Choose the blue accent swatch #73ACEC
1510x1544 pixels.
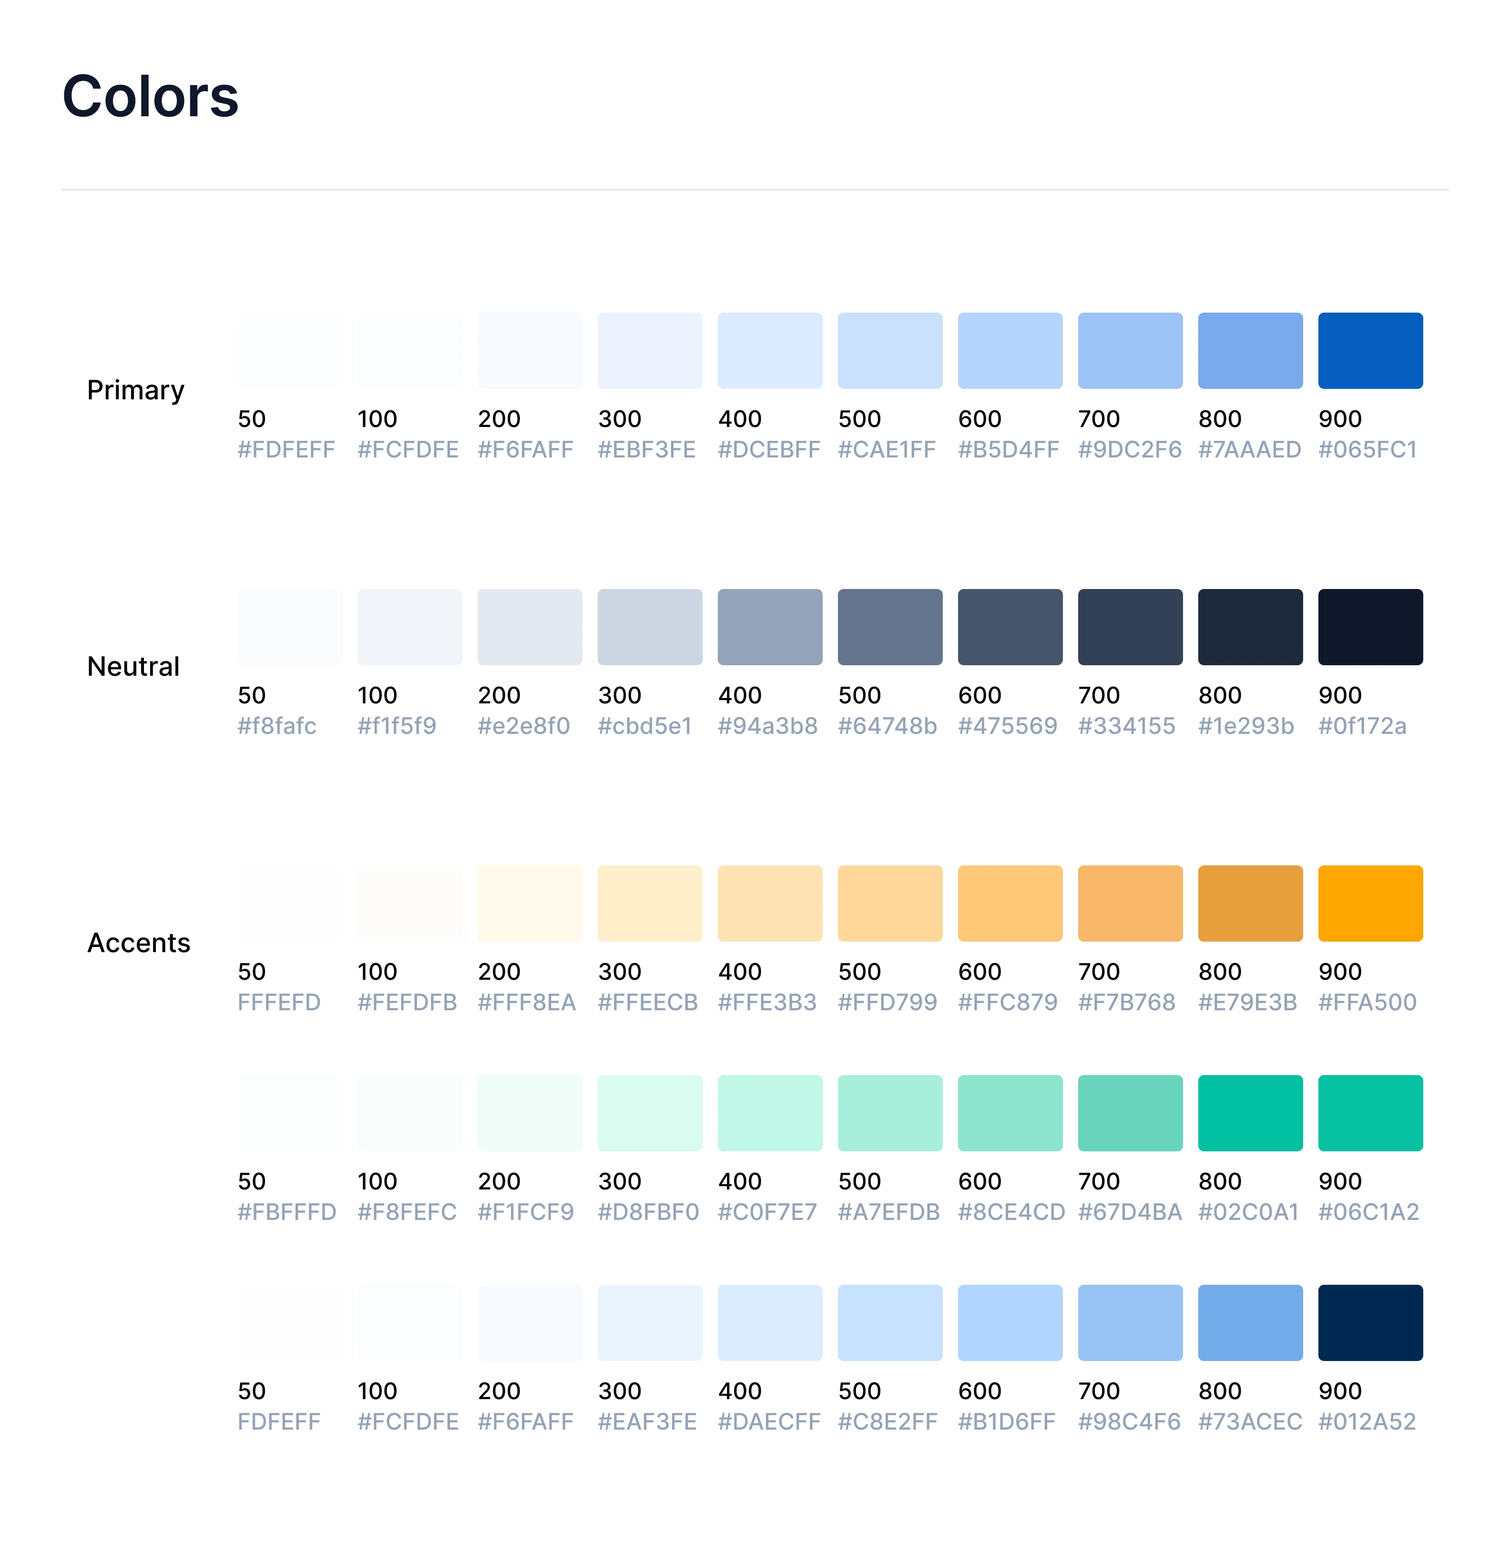pos(1250,1323)
